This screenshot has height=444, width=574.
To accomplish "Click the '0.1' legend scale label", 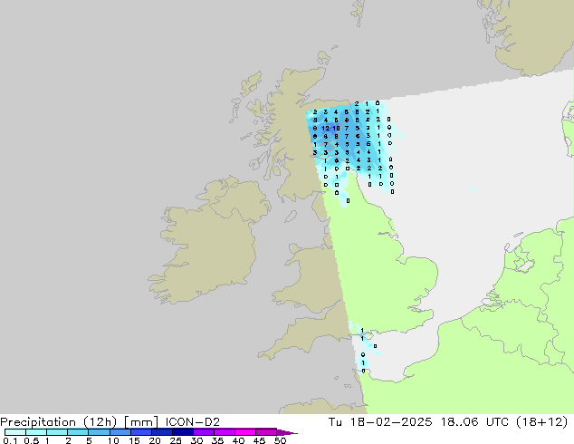I will coord(10,440).
